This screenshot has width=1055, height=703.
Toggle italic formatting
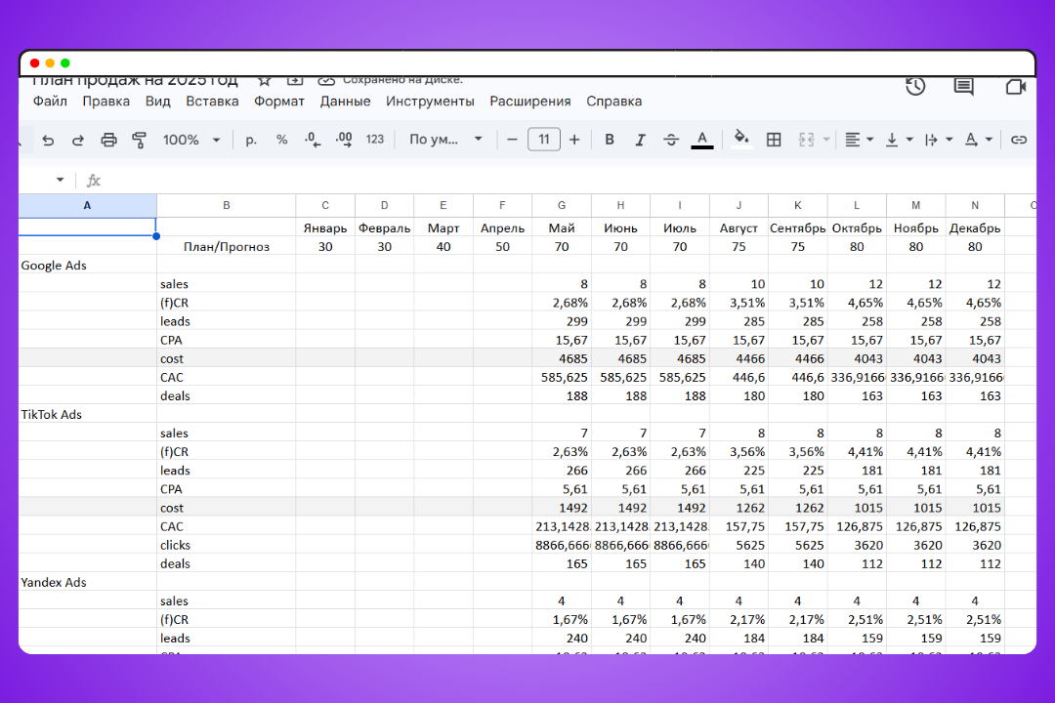pos(640,140)
